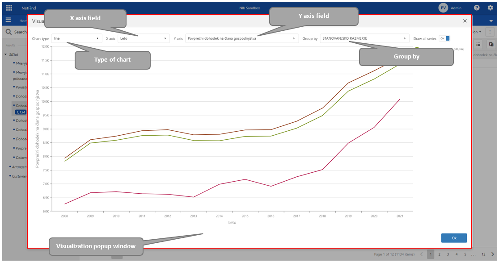Close the visualization popup with X

pos(465,21)
